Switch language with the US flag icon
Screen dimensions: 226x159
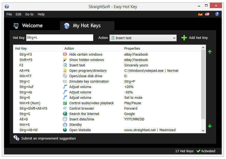pyautogui.click(x=207, y=14)
